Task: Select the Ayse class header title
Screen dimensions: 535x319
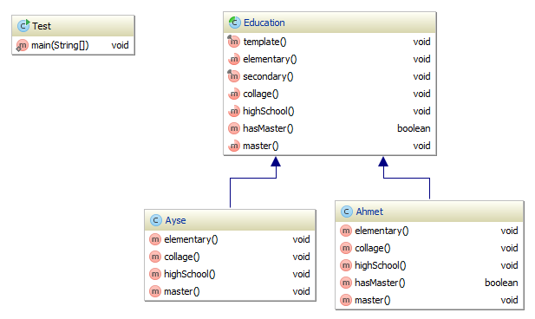Action: (x=175, y=220)
